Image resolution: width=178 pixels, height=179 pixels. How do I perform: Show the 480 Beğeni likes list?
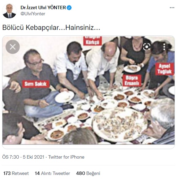[x=88, y=173]
